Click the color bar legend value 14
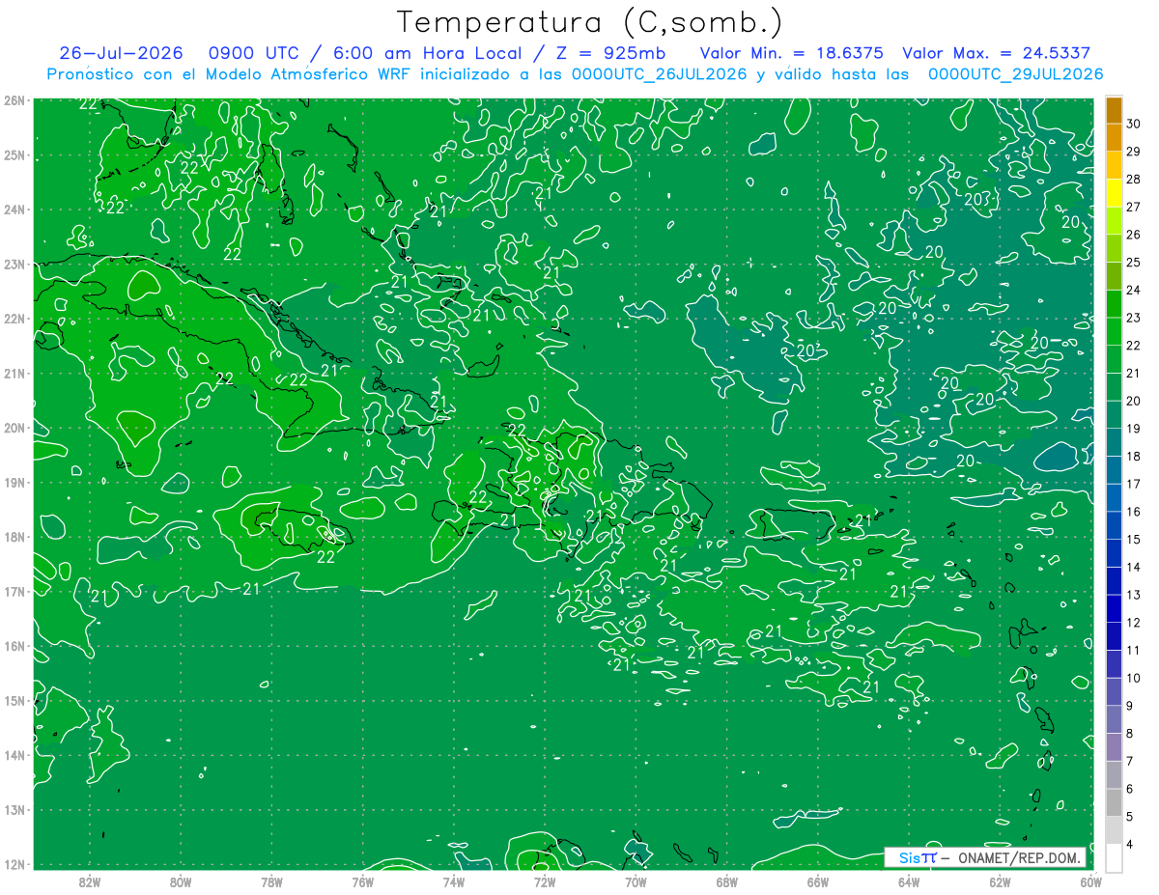The image size is (1159, 895). tap(1134, 567)
